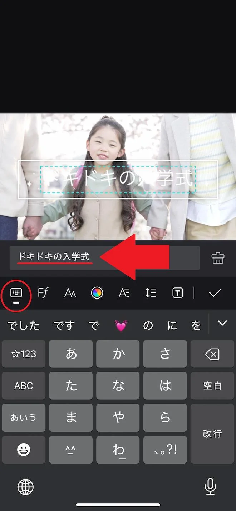Open the text alignment option
Image resolution: width=236 pixels, height=511 pixels.
click(x=124, y=293)
